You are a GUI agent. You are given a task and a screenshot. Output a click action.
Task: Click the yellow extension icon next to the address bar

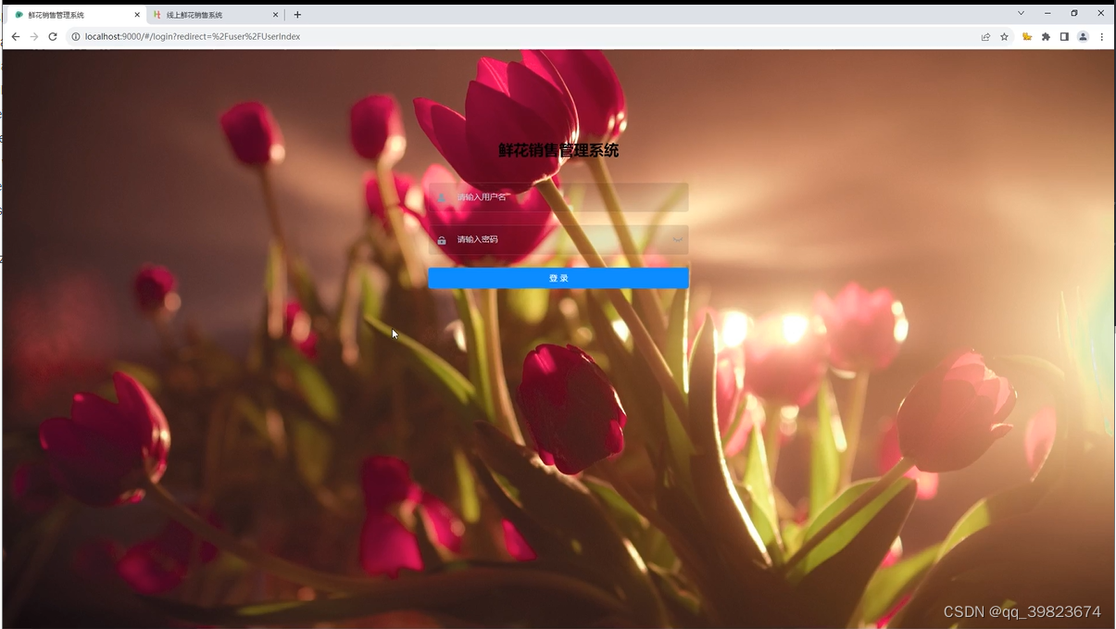(1026, 36)
